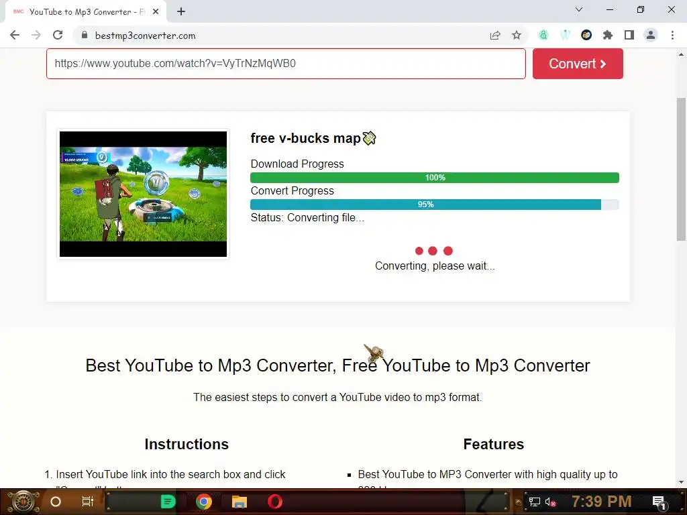Open the notification center icon
The image size is (687, 515).
tap(659, 502)
